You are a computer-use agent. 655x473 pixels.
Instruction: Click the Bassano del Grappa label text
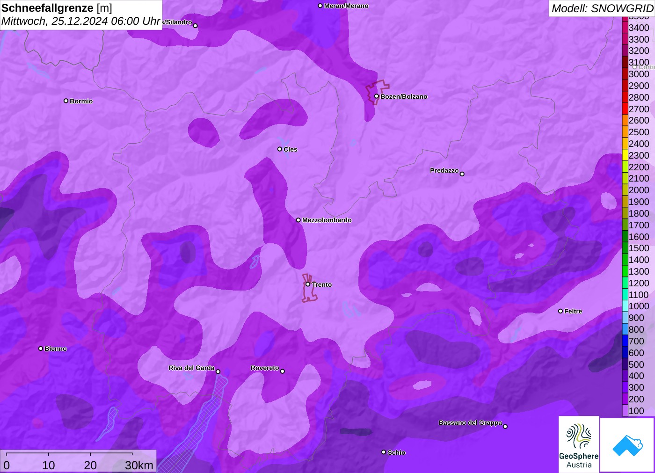coord(470,422)
